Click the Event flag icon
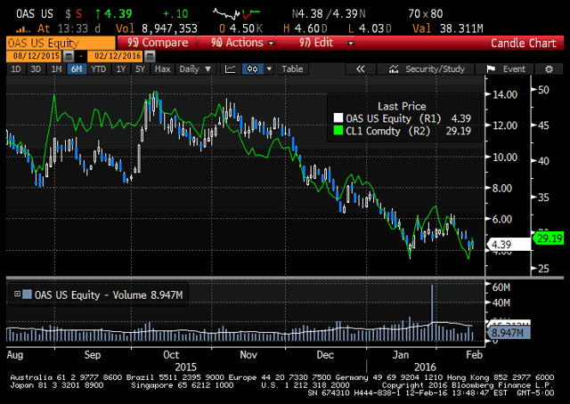Screen dimensions: 570x404 491,69
